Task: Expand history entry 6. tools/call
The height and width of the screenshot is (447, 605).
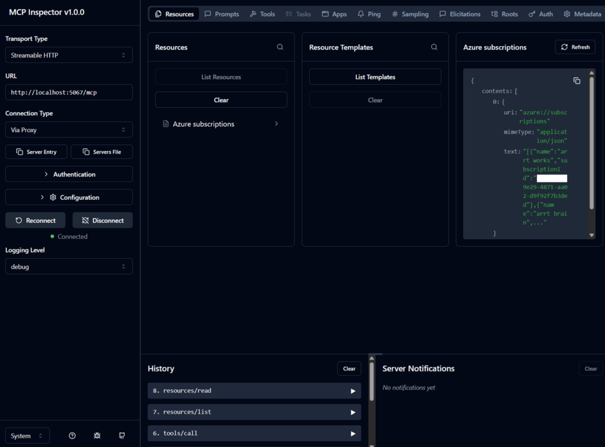Action: pyautogui.click(x=254, y=433)
